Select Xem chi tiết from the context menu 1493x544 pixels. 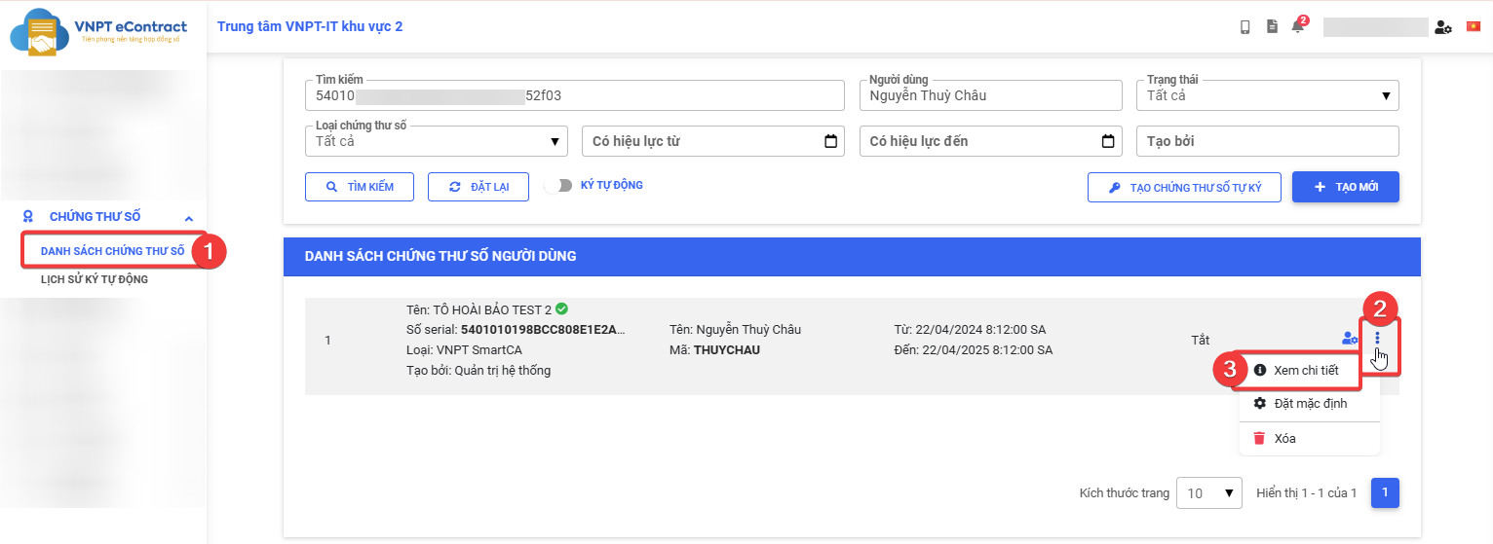point(1295,370)
